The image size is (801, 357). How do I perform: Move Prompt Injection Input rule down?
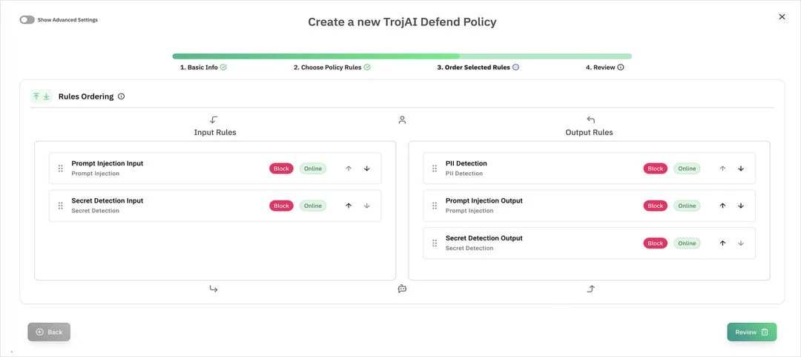pos(366,168)
